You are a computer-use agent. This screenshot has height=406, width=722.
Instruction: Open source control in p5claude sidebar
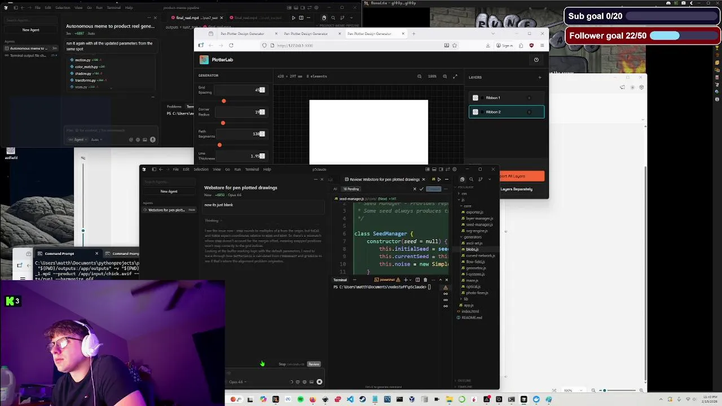(x=480, y=179)
